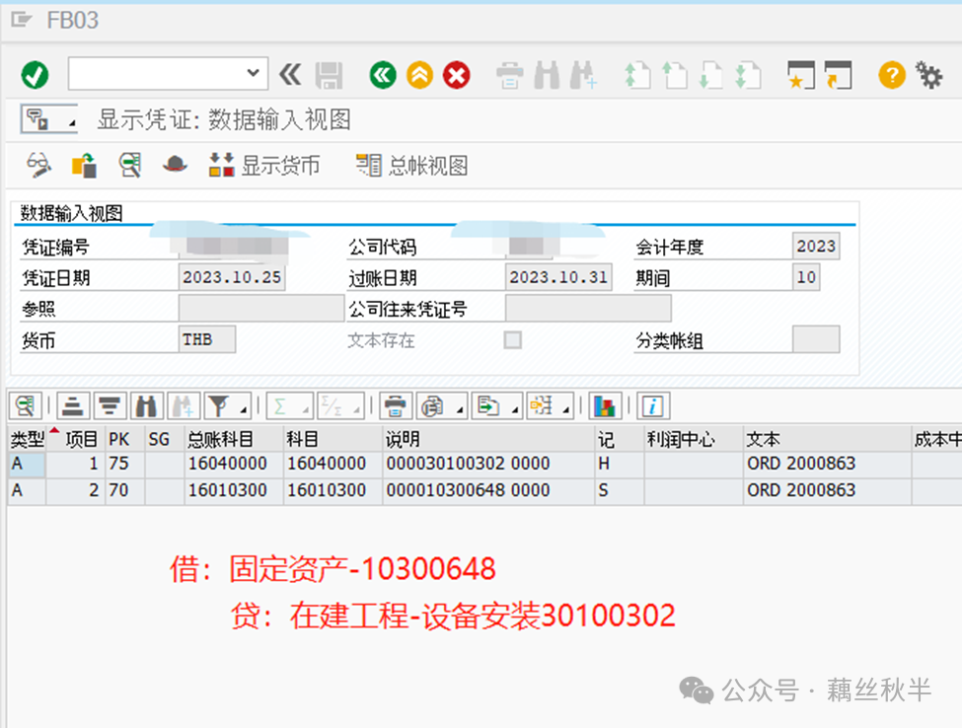The image size is (962, 728).
Task: Show the Document Header hat icon
Action: [x=175, y=165]
